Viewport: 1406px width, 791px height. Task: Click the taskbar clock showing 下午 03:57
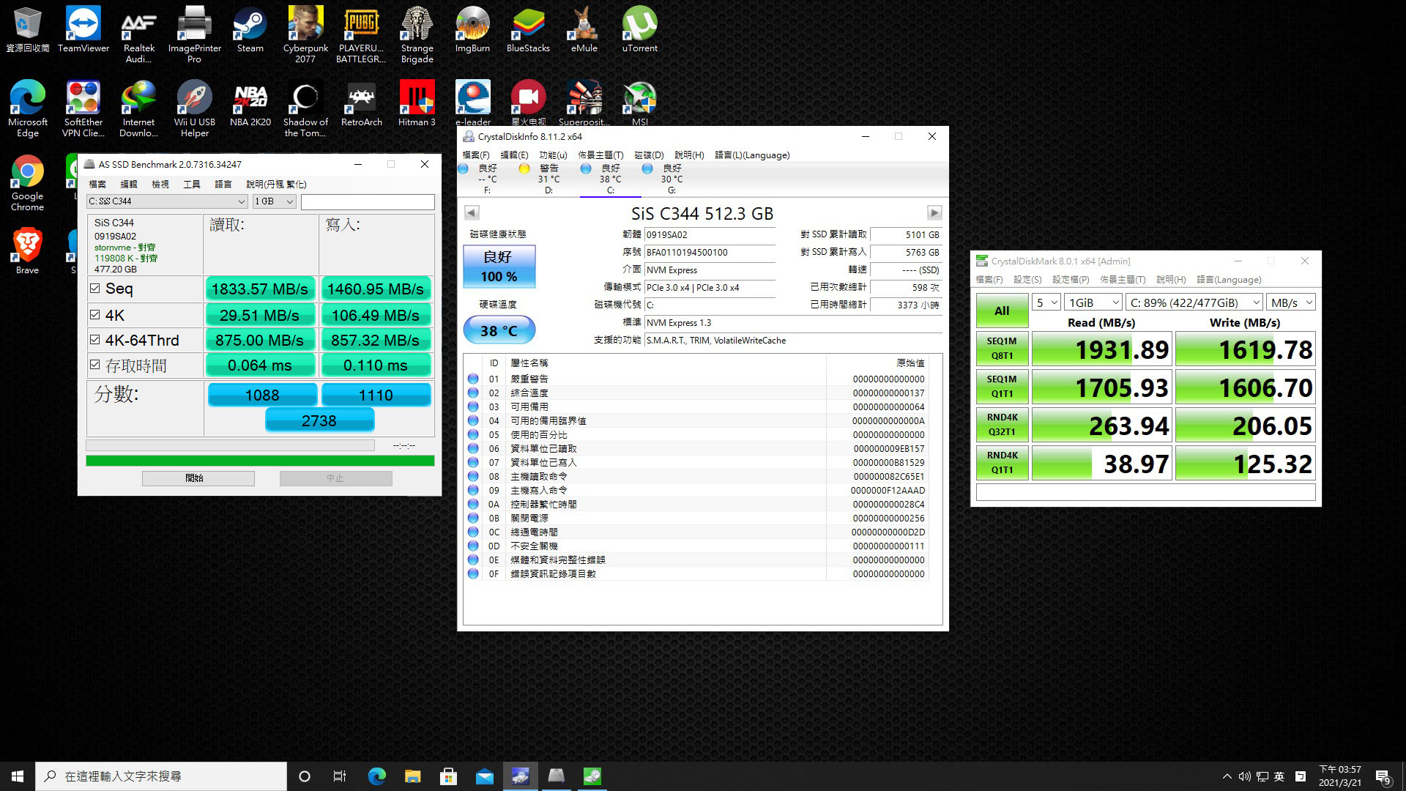1340,776
